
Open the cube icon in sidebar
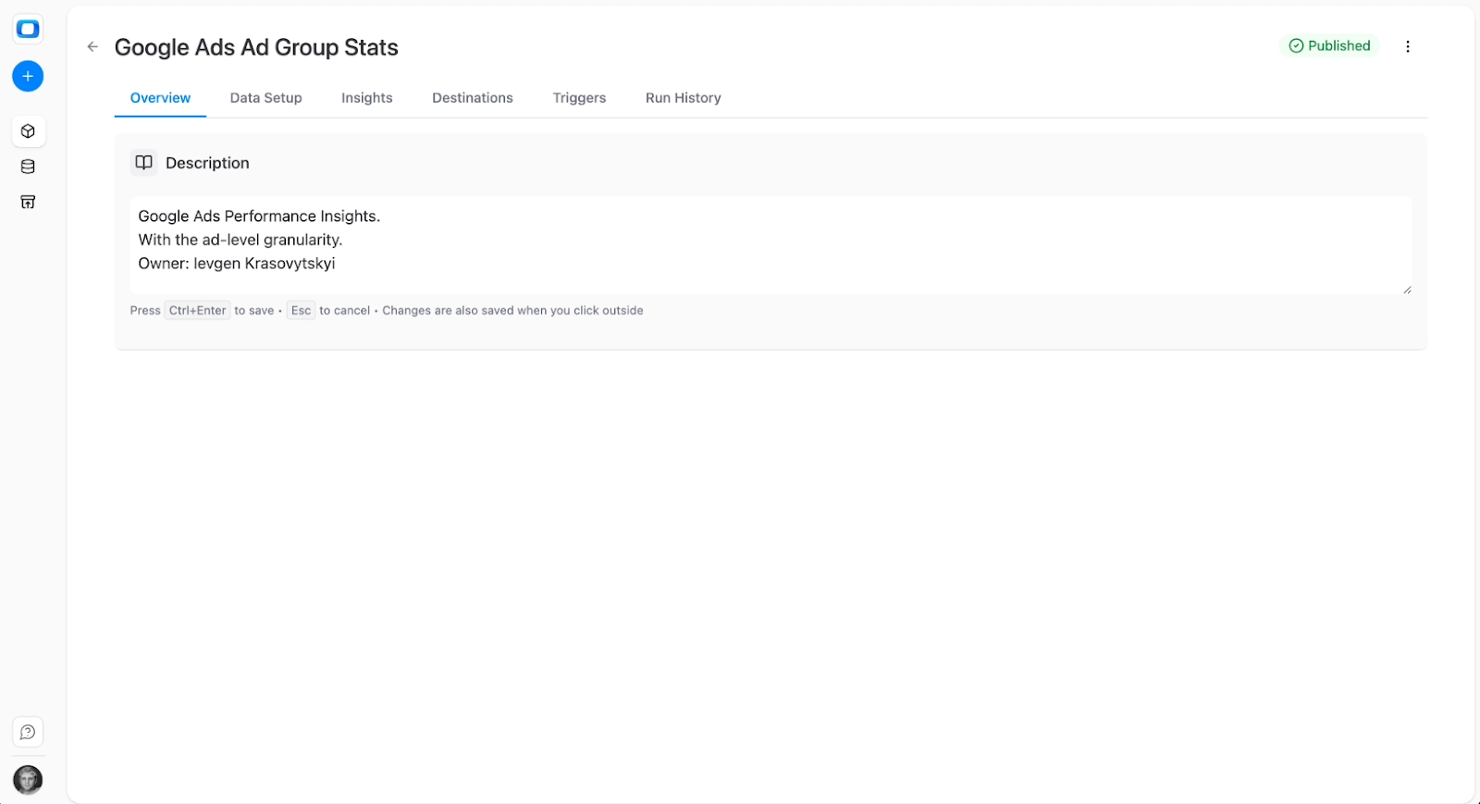[x=28, y=131]
